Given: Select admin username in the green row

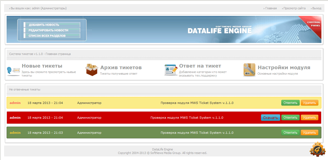Looking at the screenshot, I should 15,133.
